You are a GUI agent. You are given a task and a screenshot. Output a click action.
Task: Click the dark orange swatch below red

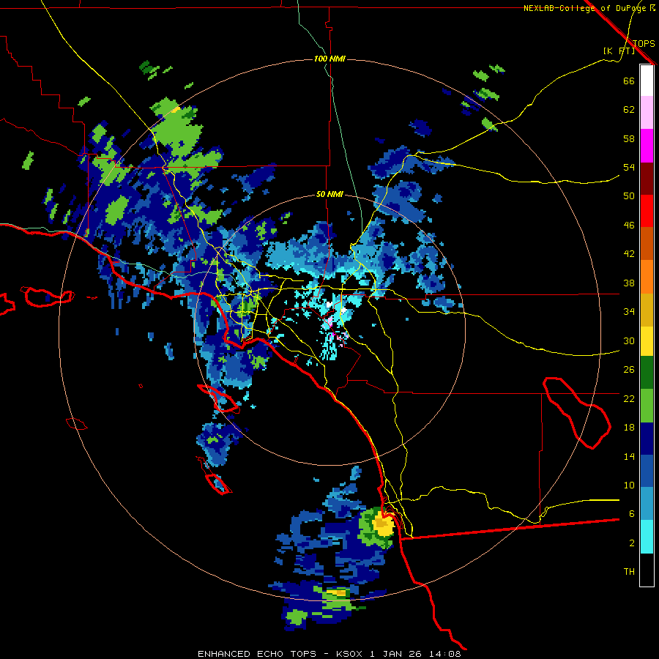[647, 243]
